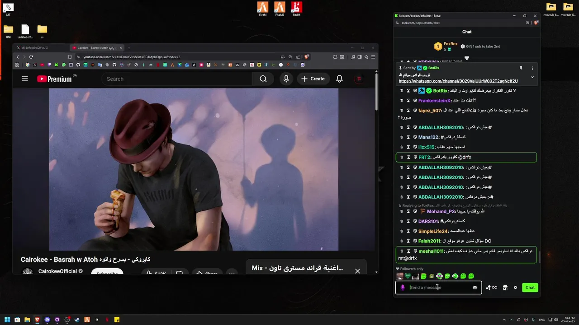Unpin the pinned chat message pin icon

pos(521,68)
